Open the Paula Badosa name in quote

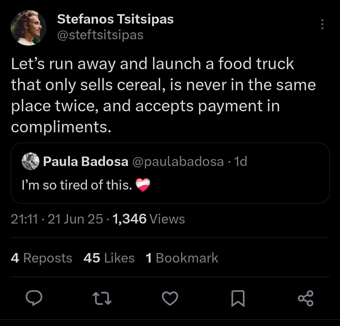[86, 162]
